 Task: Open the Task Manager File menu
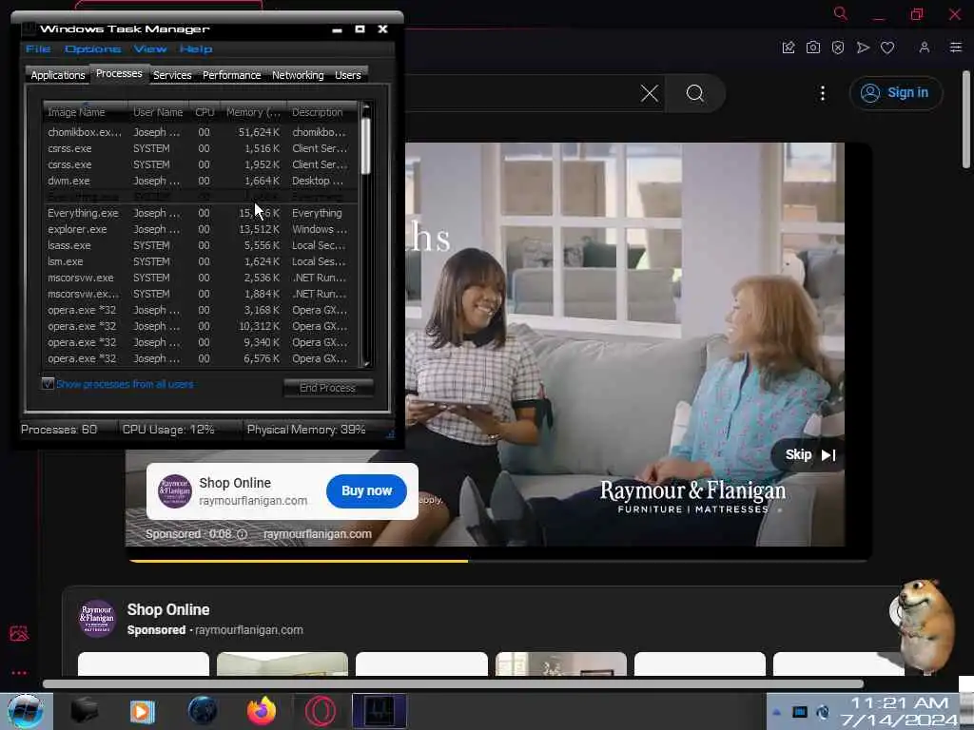tap(38, 49)
